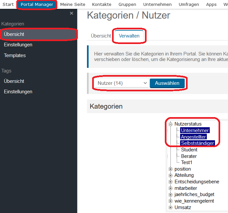228x213 pixels.
Task: Open the Nutzer (14) dropdown
Action: 121,83
